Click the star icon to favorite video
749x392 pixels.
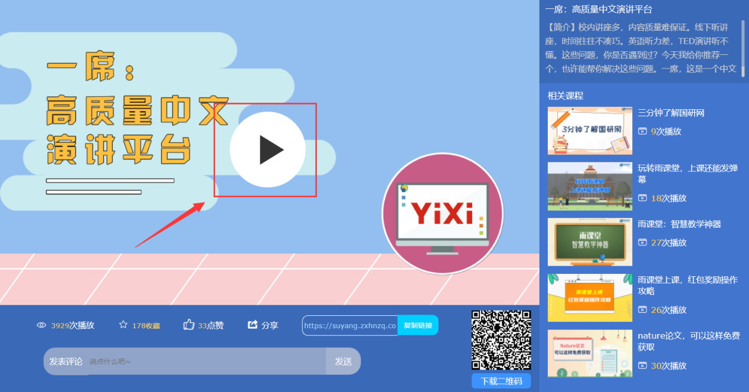pos(123,325)
